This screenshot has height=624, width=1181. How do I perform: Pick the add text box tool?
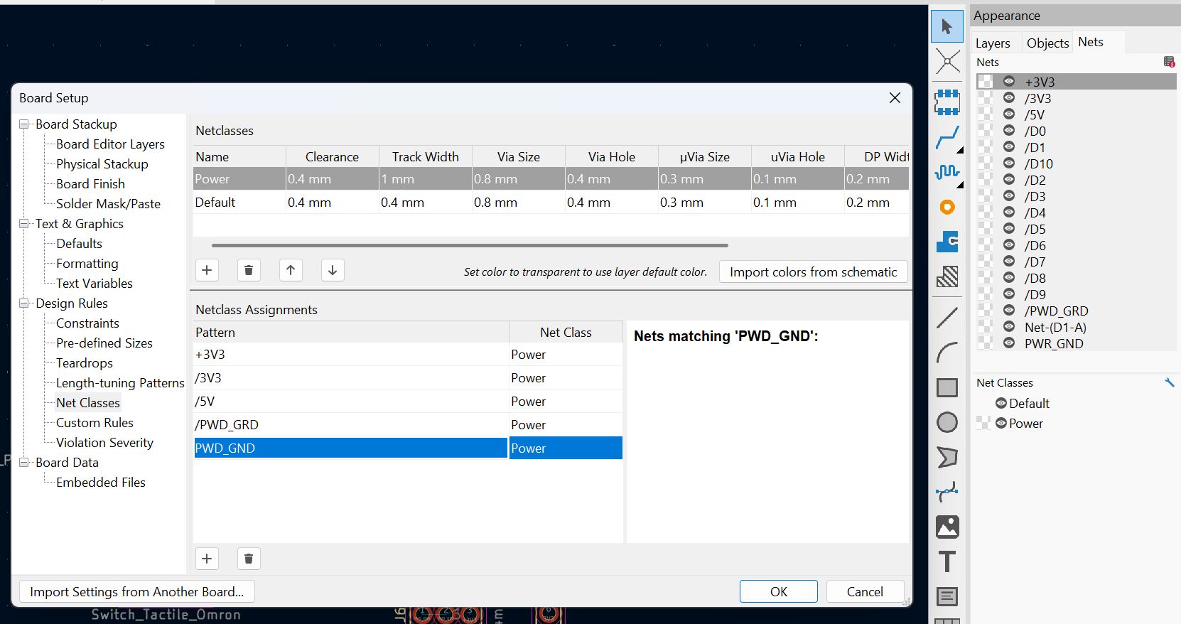click(947, 596)
